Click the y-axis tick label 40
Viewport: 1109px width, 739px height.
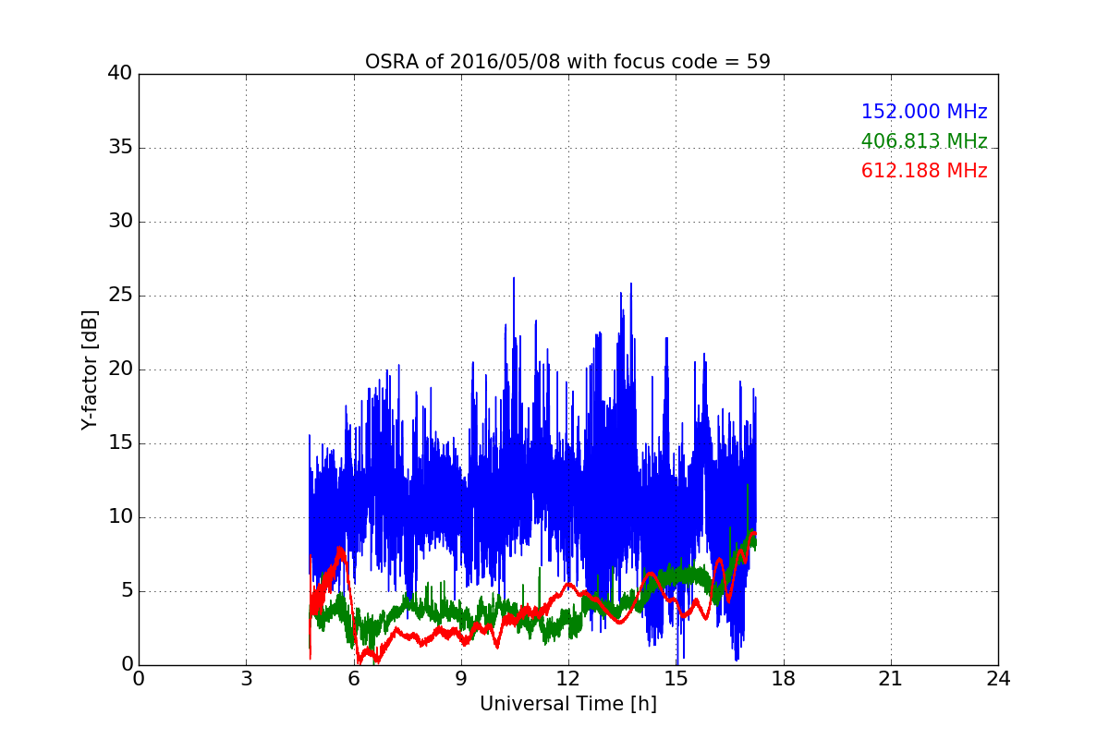pos(120,74)
